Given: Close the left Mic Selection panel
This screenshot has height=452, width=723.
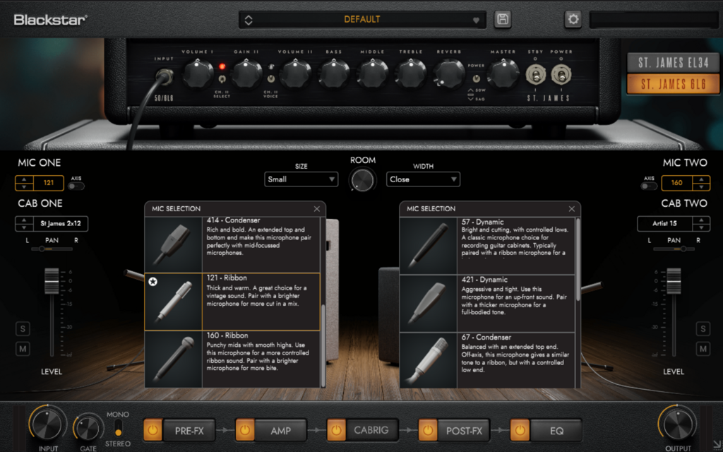Looking at the screenshot, I should (318, 209).
